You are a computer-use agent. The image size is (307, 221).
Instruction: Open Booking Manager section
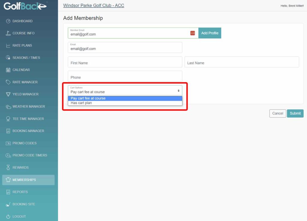[x=28, y=131]
